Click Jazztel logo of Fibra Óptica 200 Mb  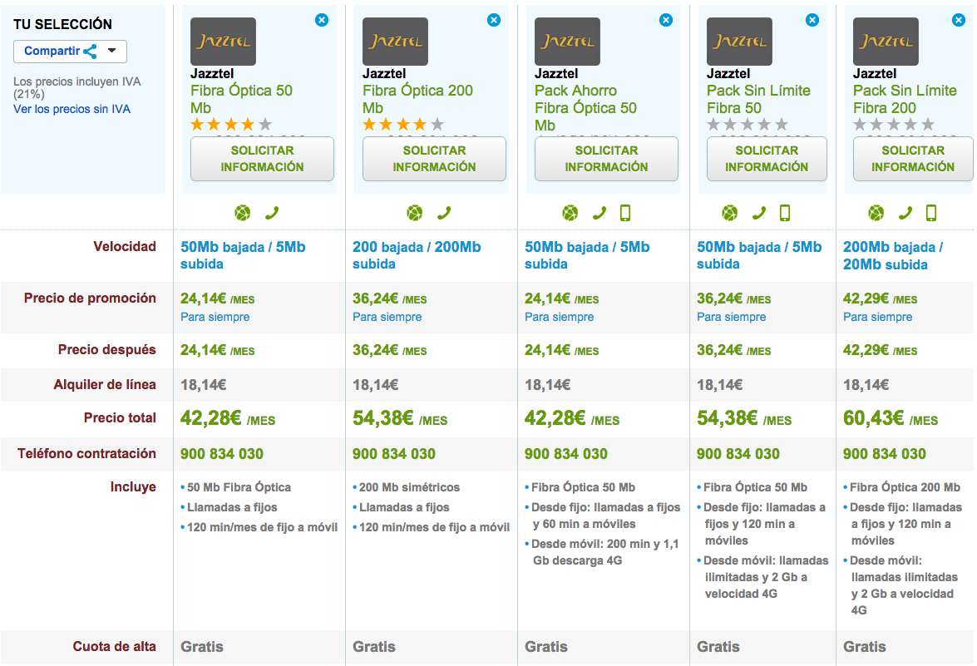(x=395, y=42)
